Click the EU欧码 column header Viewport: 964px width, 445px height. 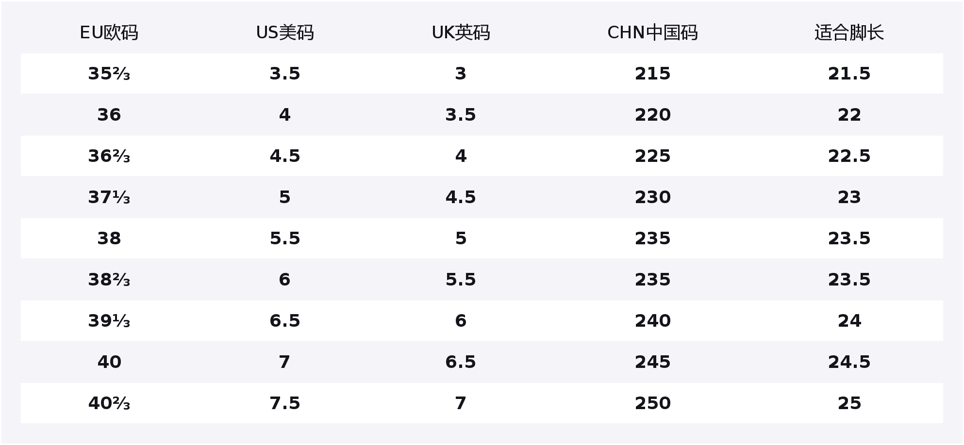pyautogui.click(x=109, y=32)
